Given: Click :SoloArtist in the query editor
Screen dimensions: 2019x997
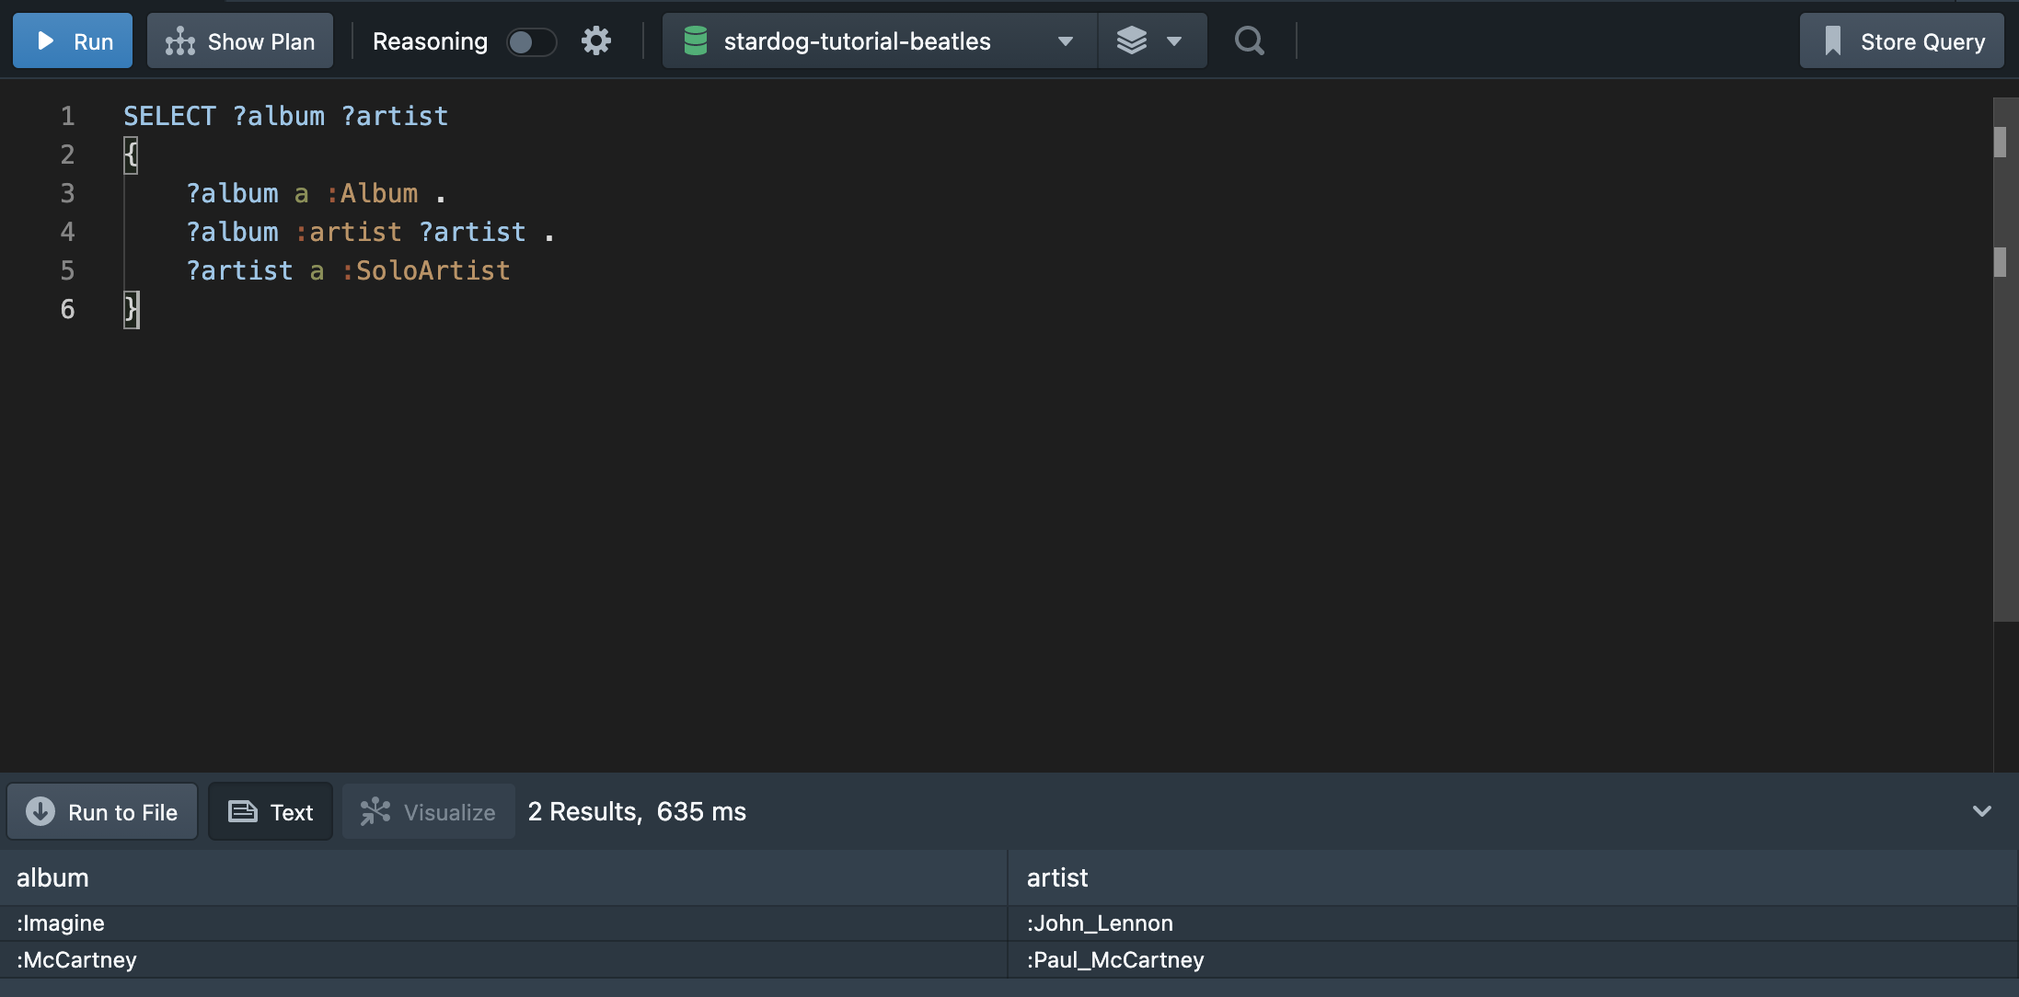Looking at the screenshot, I should pyautogui.click(x=425, y=270).
